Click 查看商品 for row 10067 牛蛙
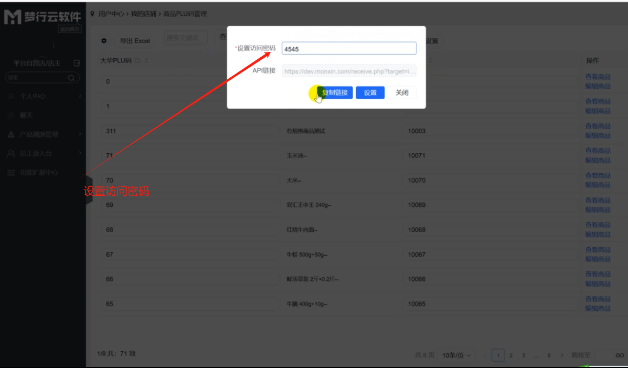The height and width of the screenshot is (368, 628). [598, 249]
